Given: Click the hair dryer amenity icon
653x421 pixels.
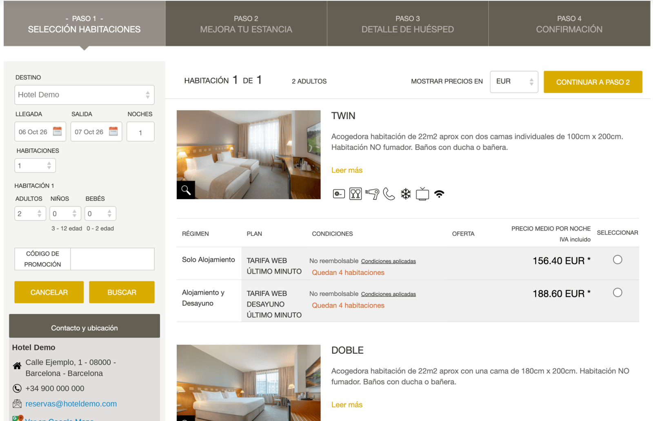Looking at the screenshot, I should (x=372, y=194).
